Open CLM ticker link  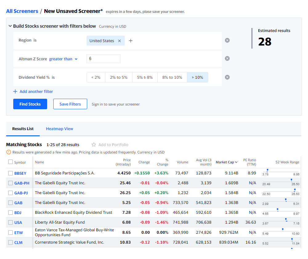[18, 242]
